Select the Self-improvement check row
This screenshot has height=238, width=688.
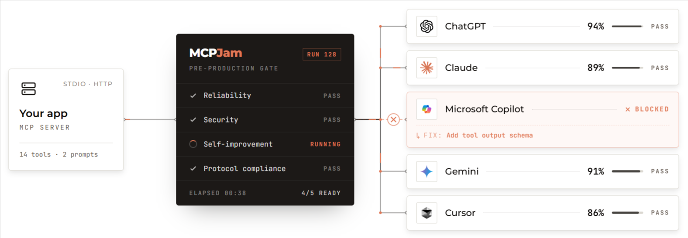coord(265,144)
